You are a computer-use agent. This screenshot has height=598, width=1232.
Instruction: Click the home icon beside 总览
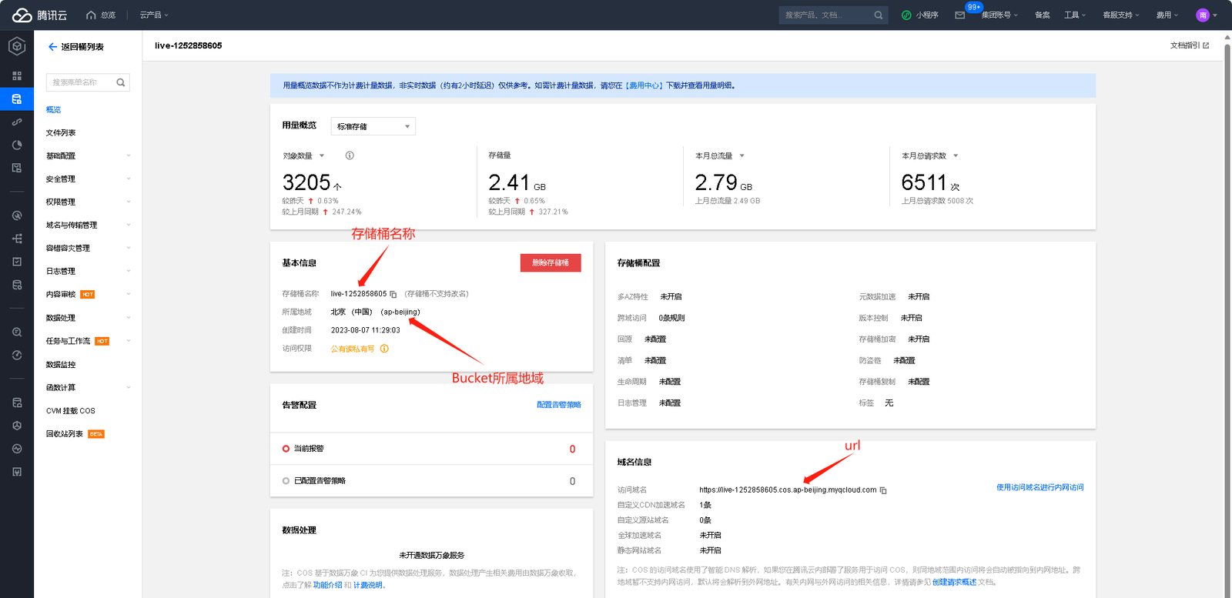pos(91,15)
